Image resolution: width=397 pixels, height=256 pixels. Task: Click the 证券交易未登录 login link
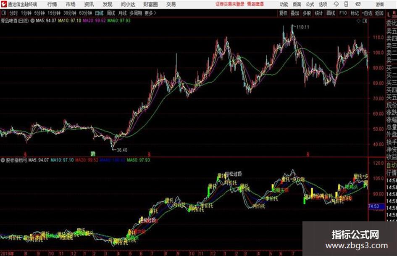230,4
